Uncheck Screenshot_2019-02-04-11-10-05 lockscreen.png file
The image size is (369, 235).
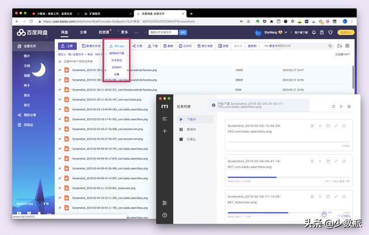60,188
